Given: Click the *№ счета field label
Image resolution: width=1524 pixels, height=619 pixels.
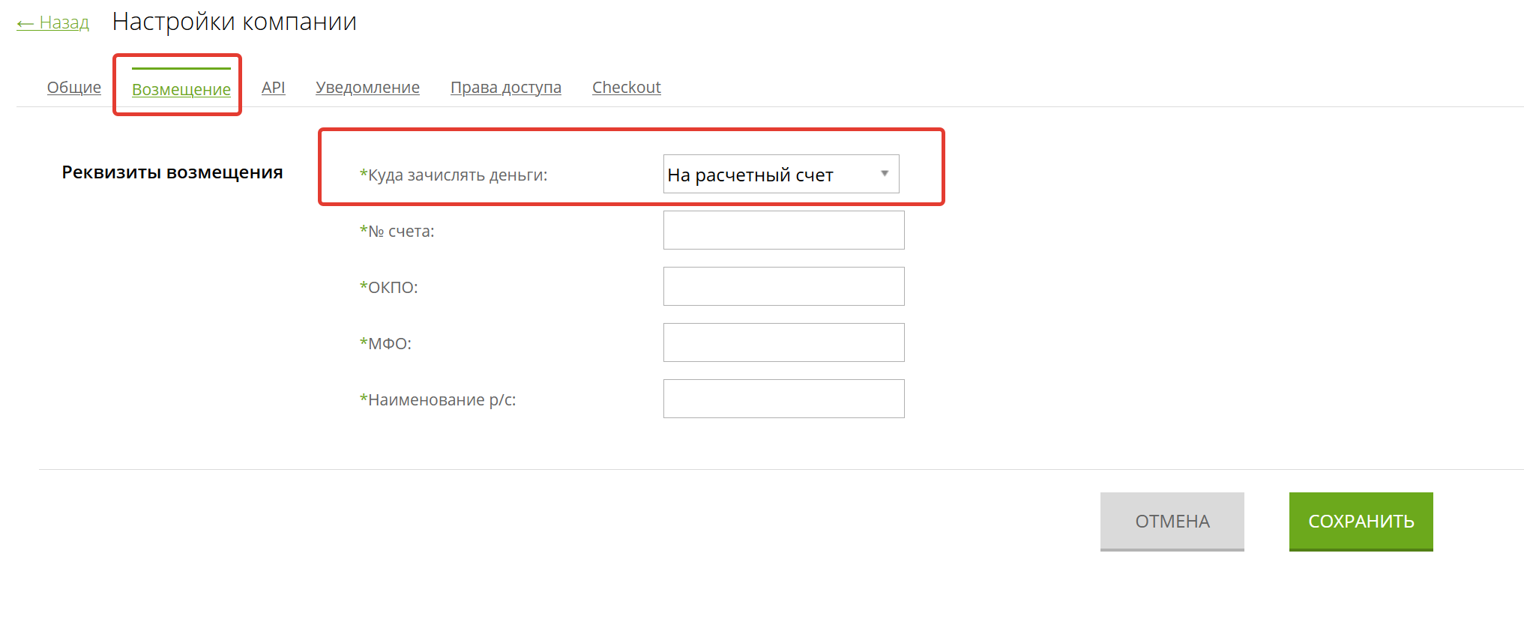Looking at the screenshot, I should pos(397,231).
